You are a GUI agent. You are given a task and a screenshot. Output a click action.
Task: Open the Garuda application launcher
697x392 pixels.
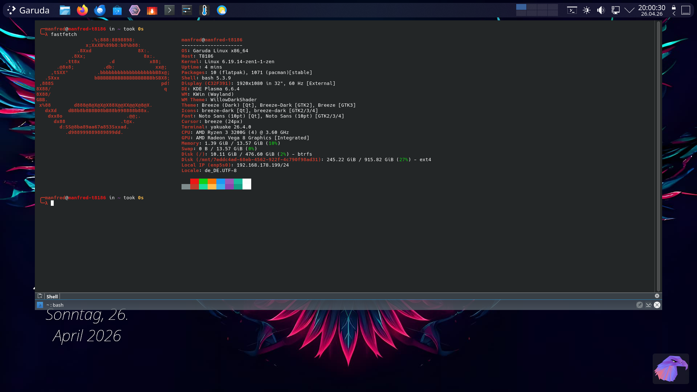point(28,10)
